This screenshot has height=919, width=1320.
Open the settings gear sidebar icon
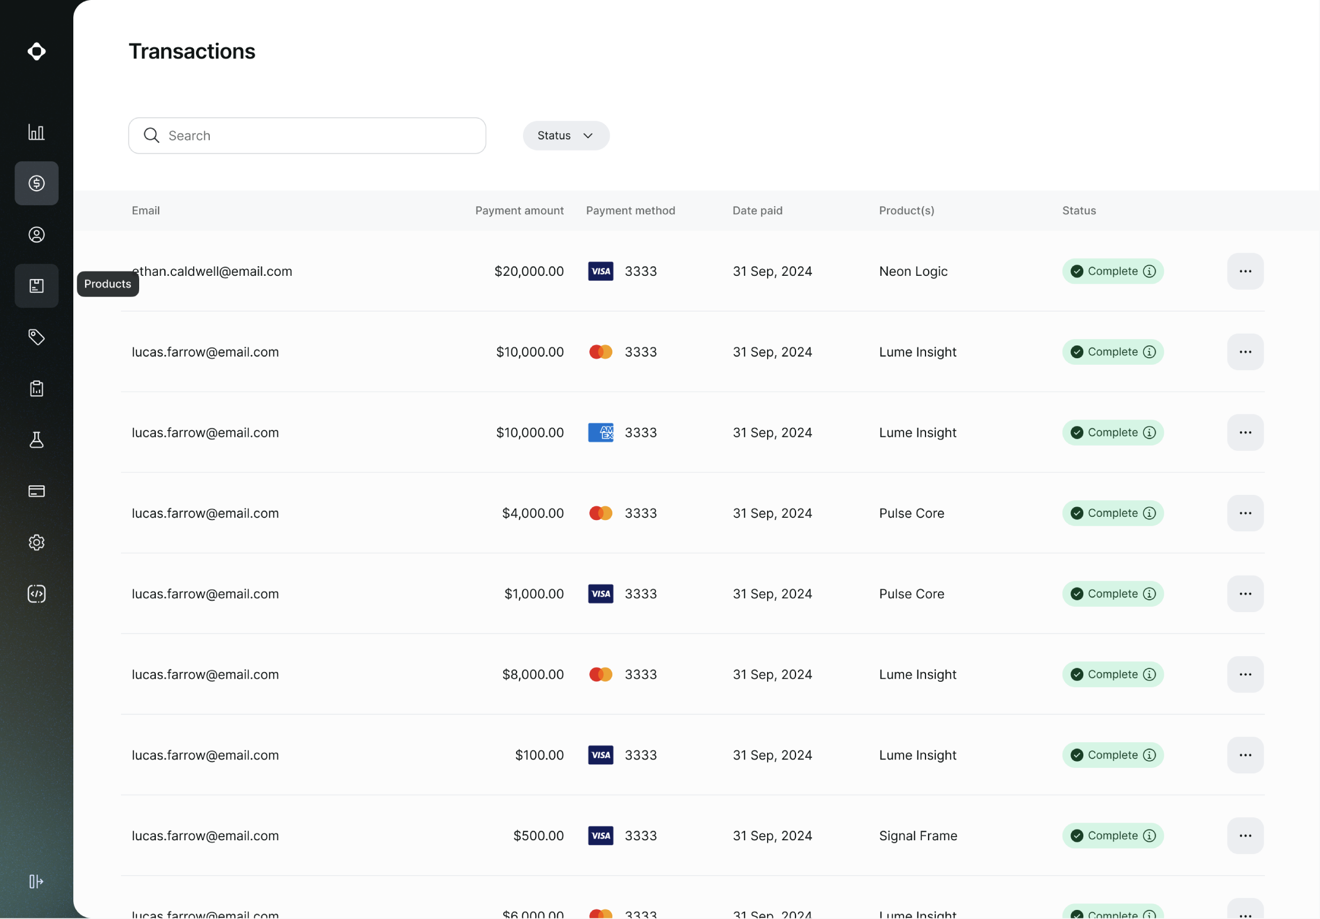pos(36,543)
